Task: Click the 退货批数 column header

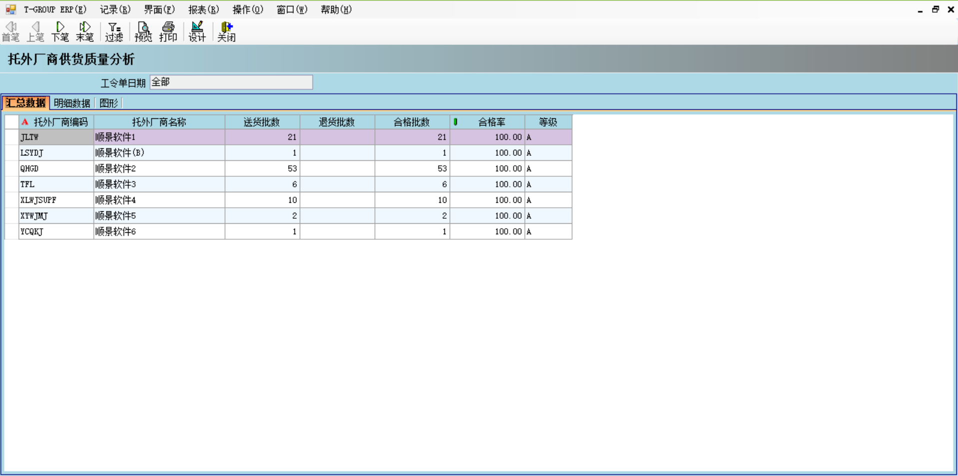Action: 337,122
